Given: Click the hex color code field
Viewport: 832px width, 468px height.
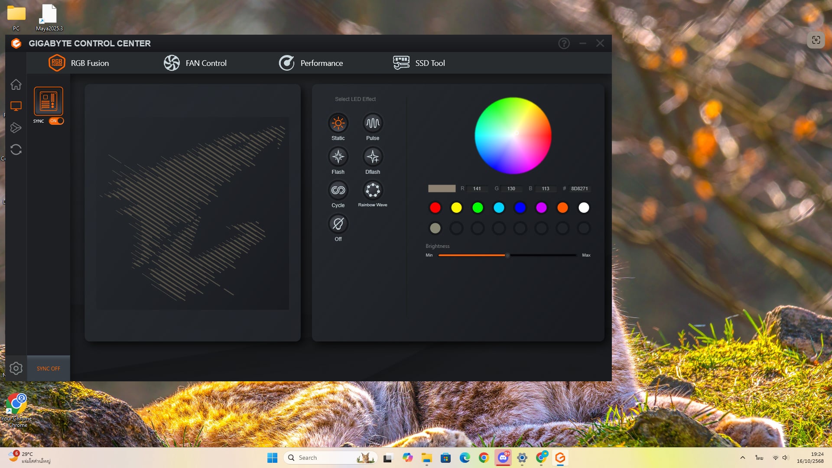Looking at the screenshot, I should coord(579,188).
